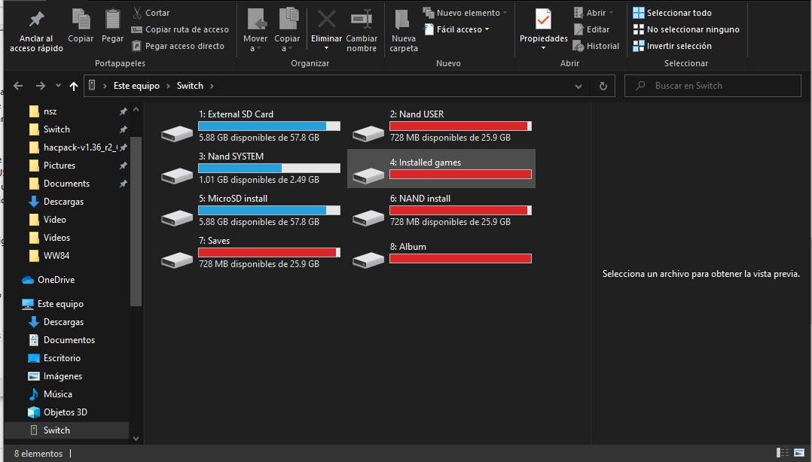The width and height of the screenshot is (812, 462).
Task: Select the 1: External SD Card drive
Action: (251, 126)
